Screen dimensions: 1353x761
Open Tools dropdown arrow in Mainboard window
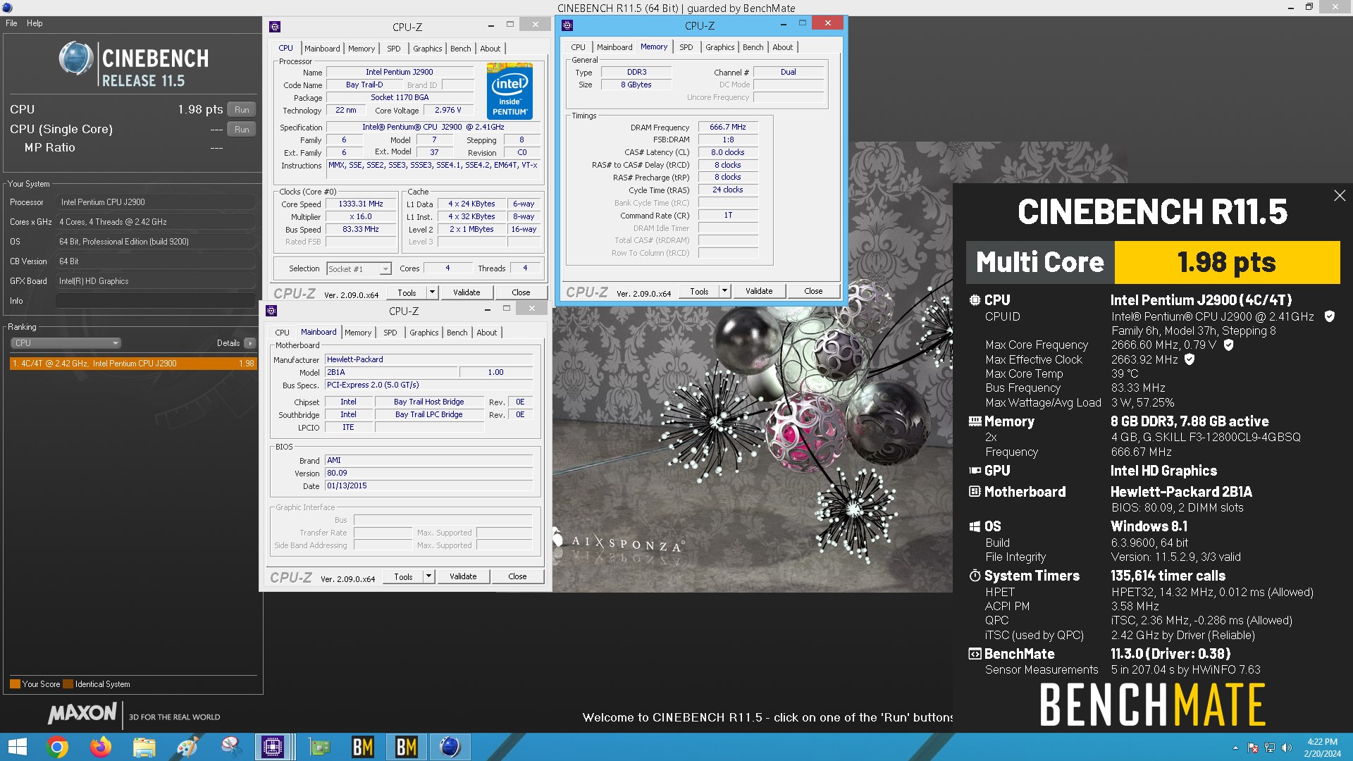click(428, 576)
